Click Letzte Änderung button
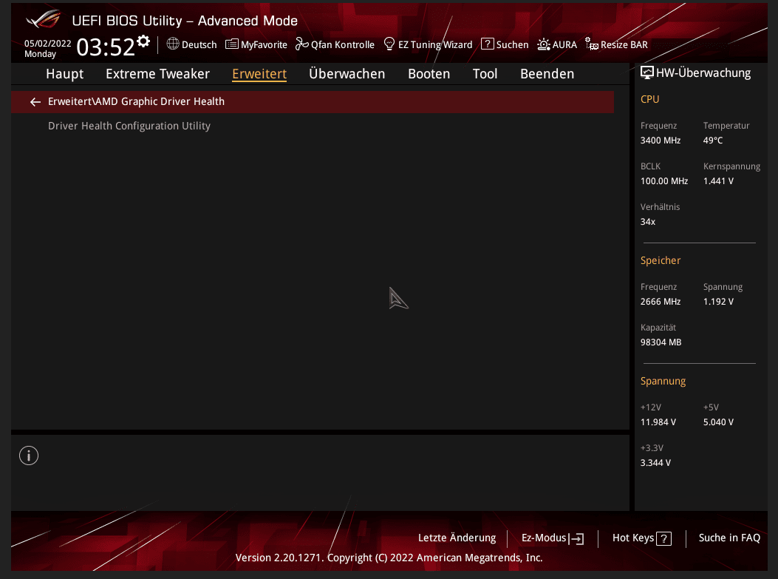The width and height of the screenshot is (778, 579). (x=457, y=538)
